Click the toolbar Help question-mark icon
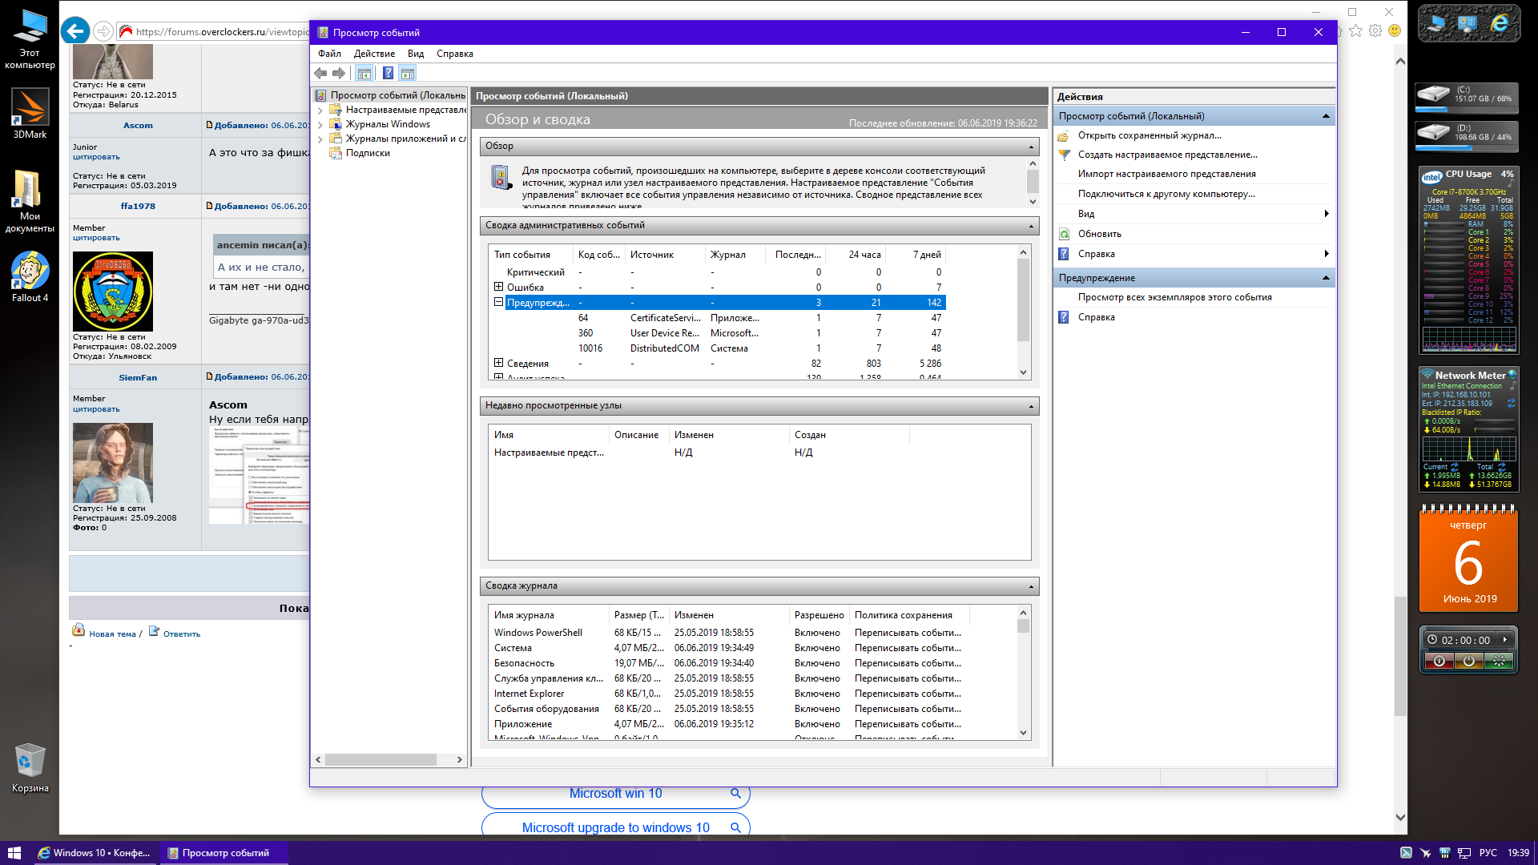Viewport: 1538px width, 865px height. coord(388,74)
